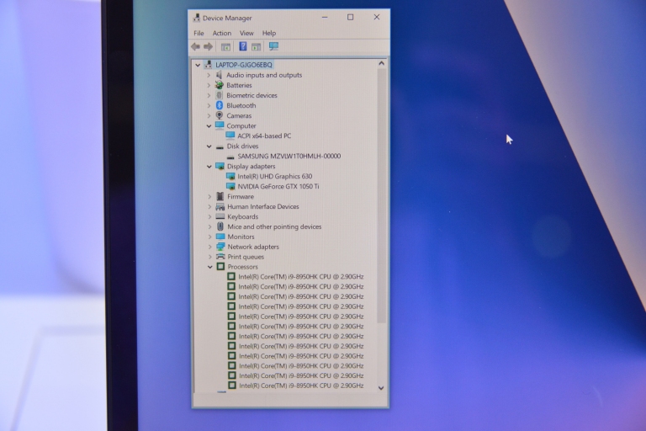Screen dimensions: 646x431
Task: Click the Forward arrow toolbar icon
Action: pyautogui.click(x=209, y=46)
